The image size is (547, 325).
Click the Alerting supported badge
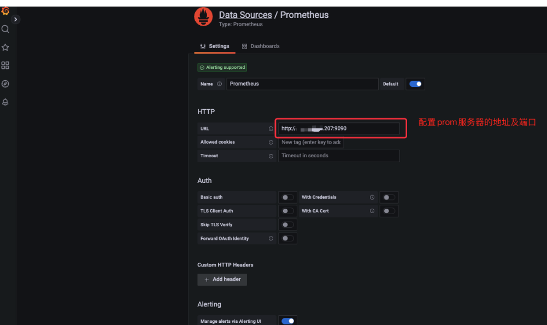point(222,67)
